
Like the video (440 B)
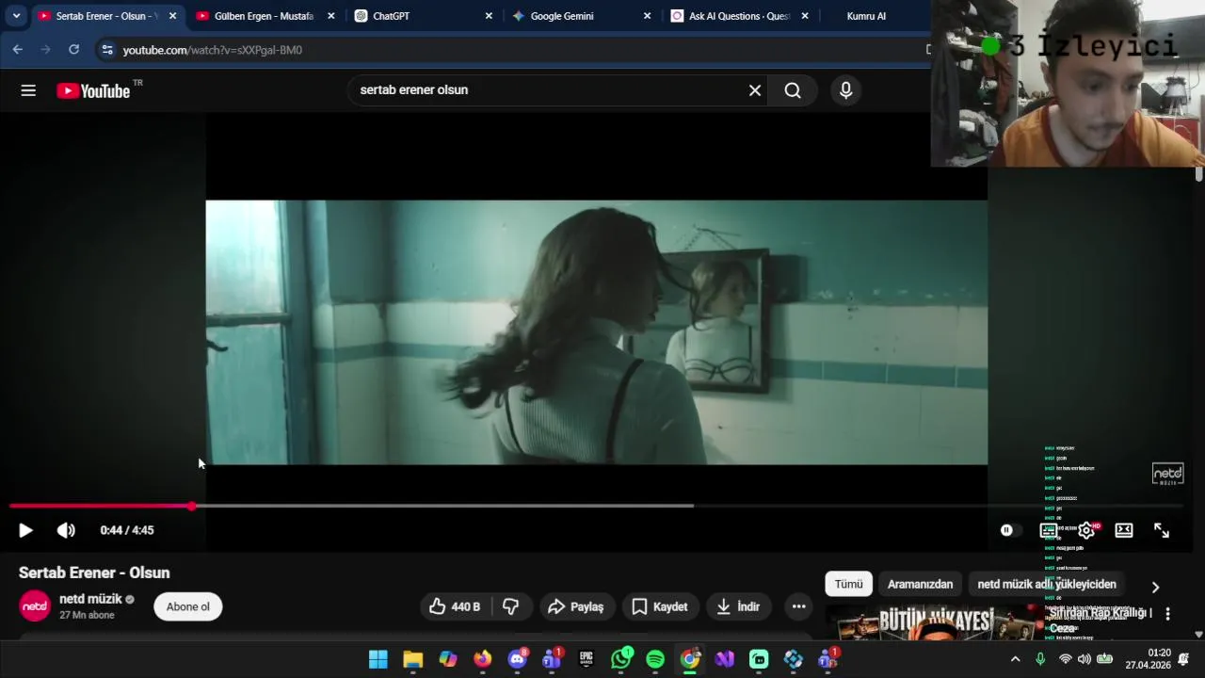tap(455, 606)
